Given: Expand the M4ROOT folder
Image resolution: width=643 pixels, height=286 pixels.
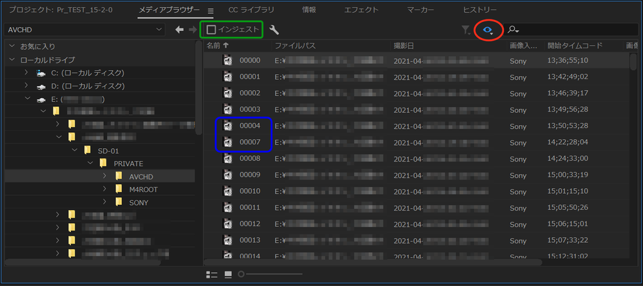Looking at the screenshot, I should click(104, 189).
